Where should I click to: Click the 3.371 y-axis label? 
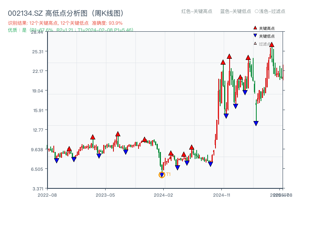38,189
